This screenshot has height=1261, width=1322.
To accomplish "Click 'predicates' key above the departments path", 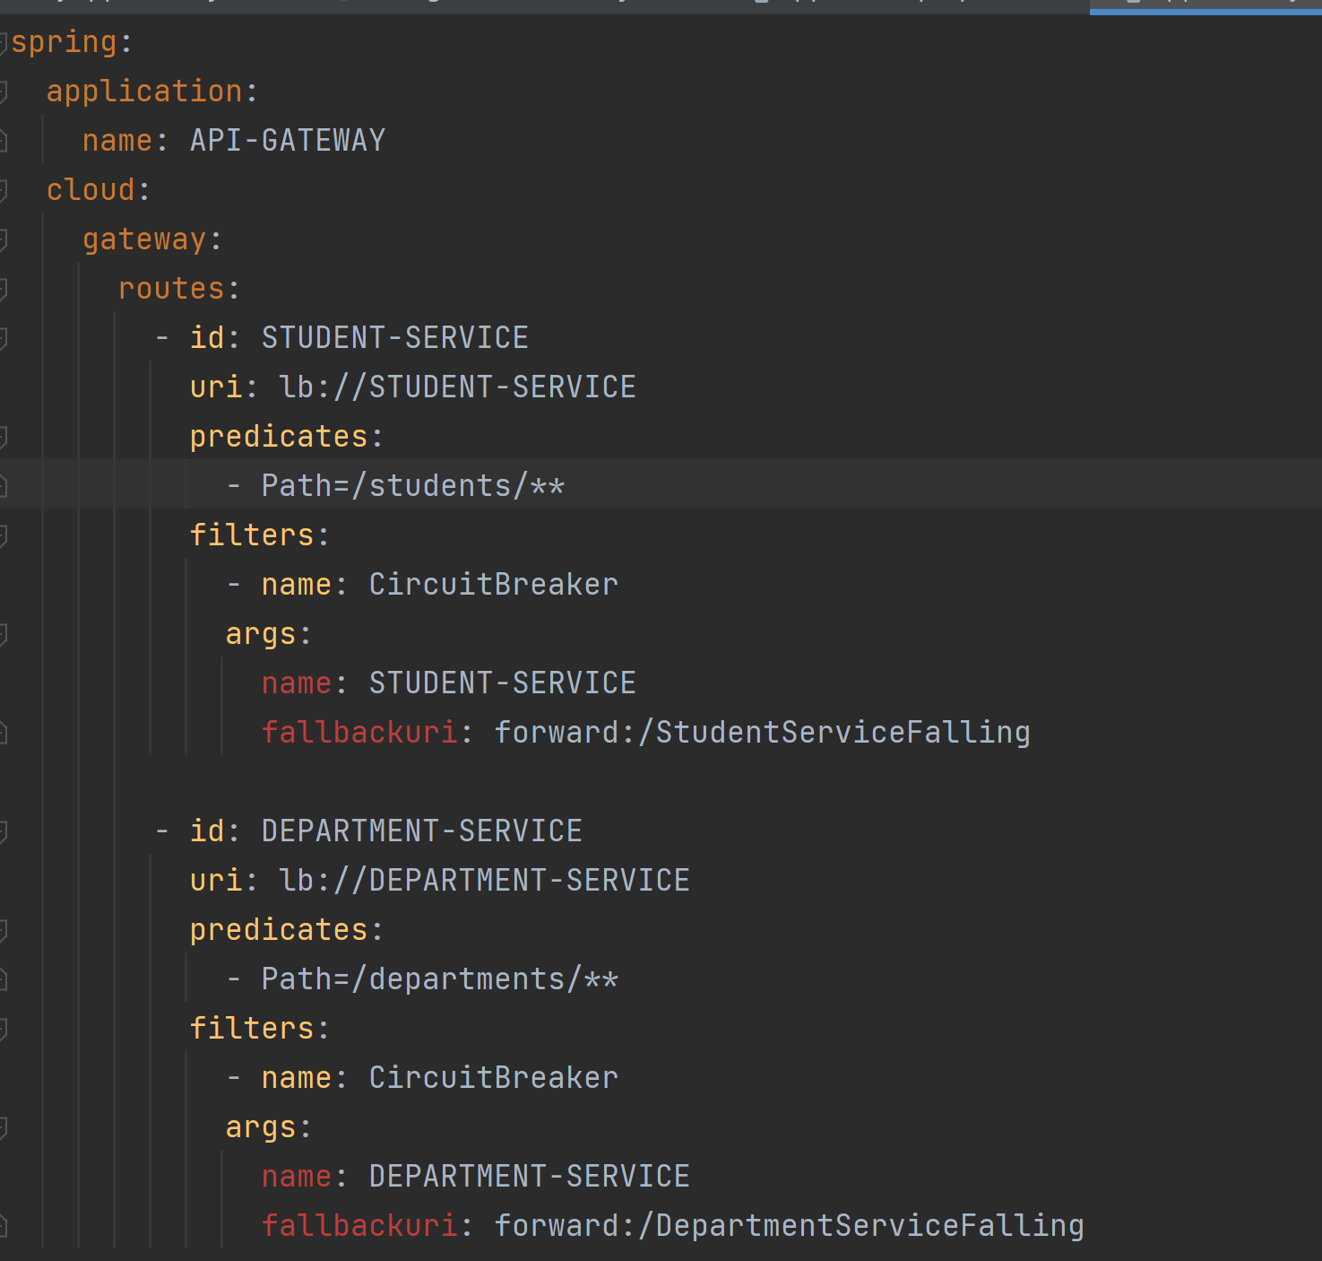I will [x=279, y=931].
